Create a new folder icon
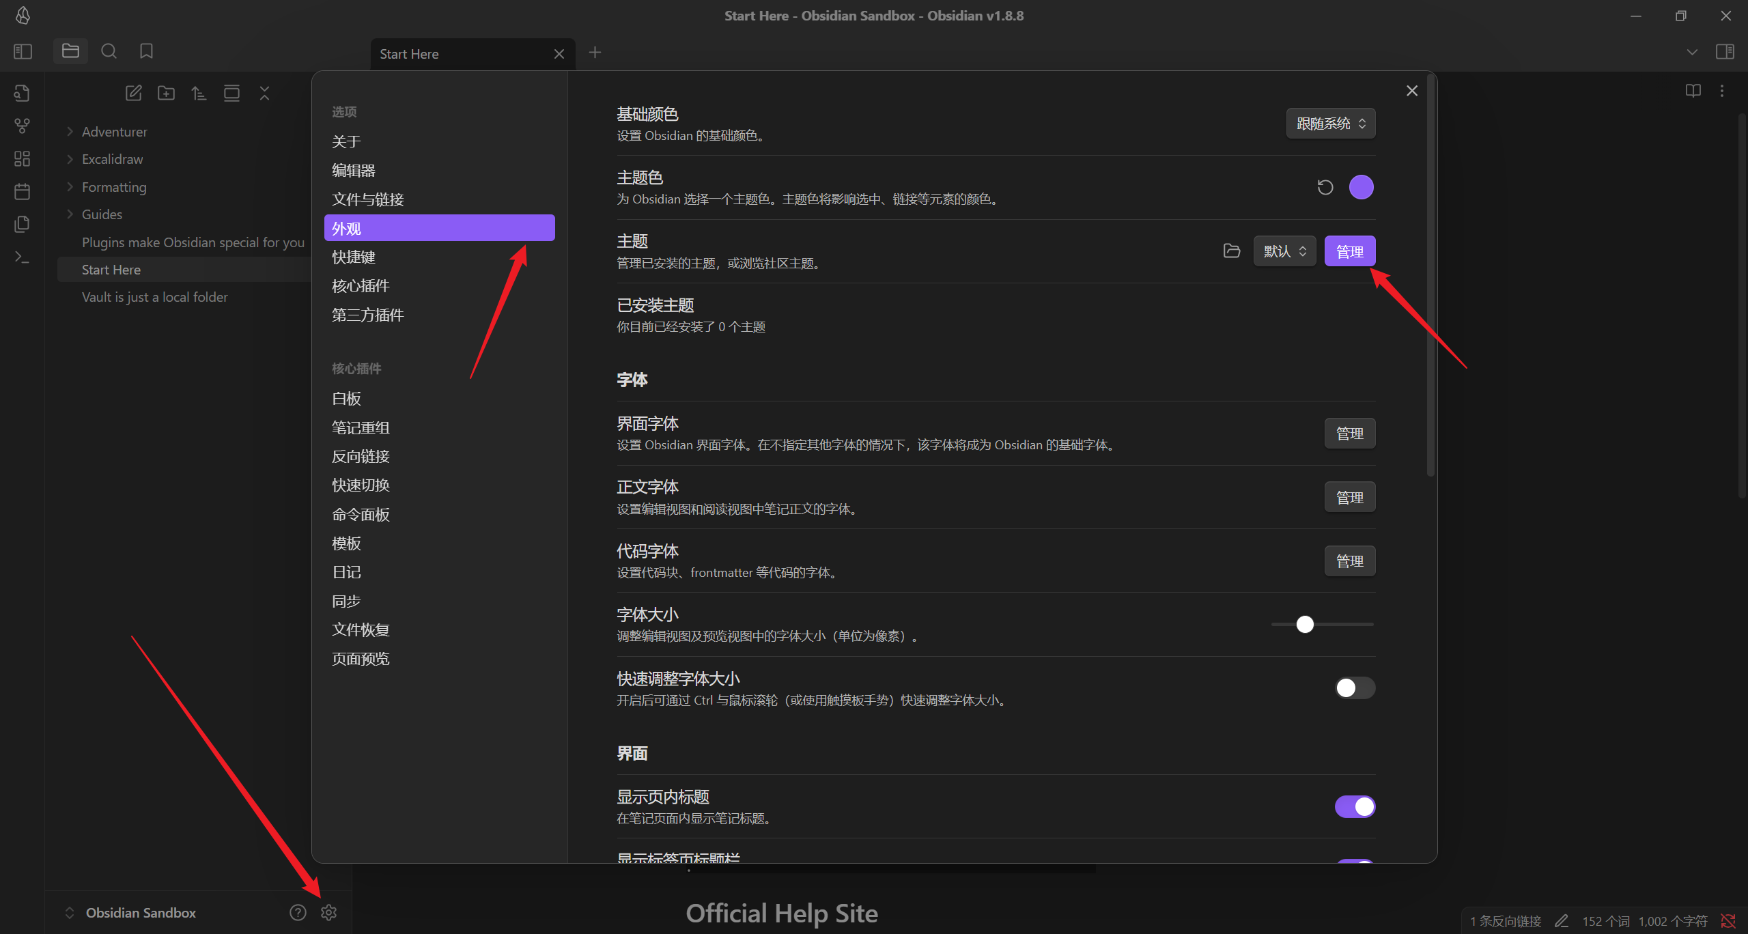The width and height of the screenshot is (1748, 934). click(x=166, y=93)
